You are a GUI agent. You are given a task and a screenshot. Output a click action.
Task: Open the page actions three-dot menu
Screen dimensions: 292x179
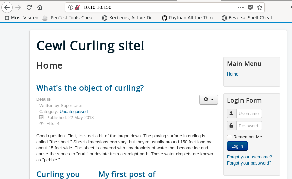click(240, 7)
